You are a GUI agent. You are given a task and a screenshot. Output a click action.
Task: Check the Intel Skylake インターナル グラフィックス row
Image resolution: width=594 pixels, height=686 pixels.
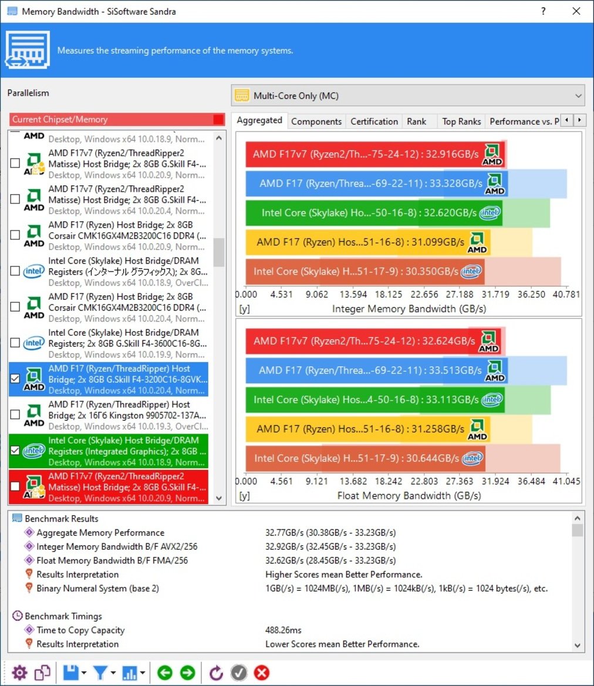[15, 271]
